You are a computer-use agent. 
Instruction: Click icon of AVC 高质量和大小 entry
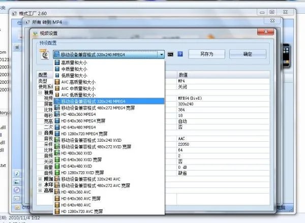(x=57, y=82)
